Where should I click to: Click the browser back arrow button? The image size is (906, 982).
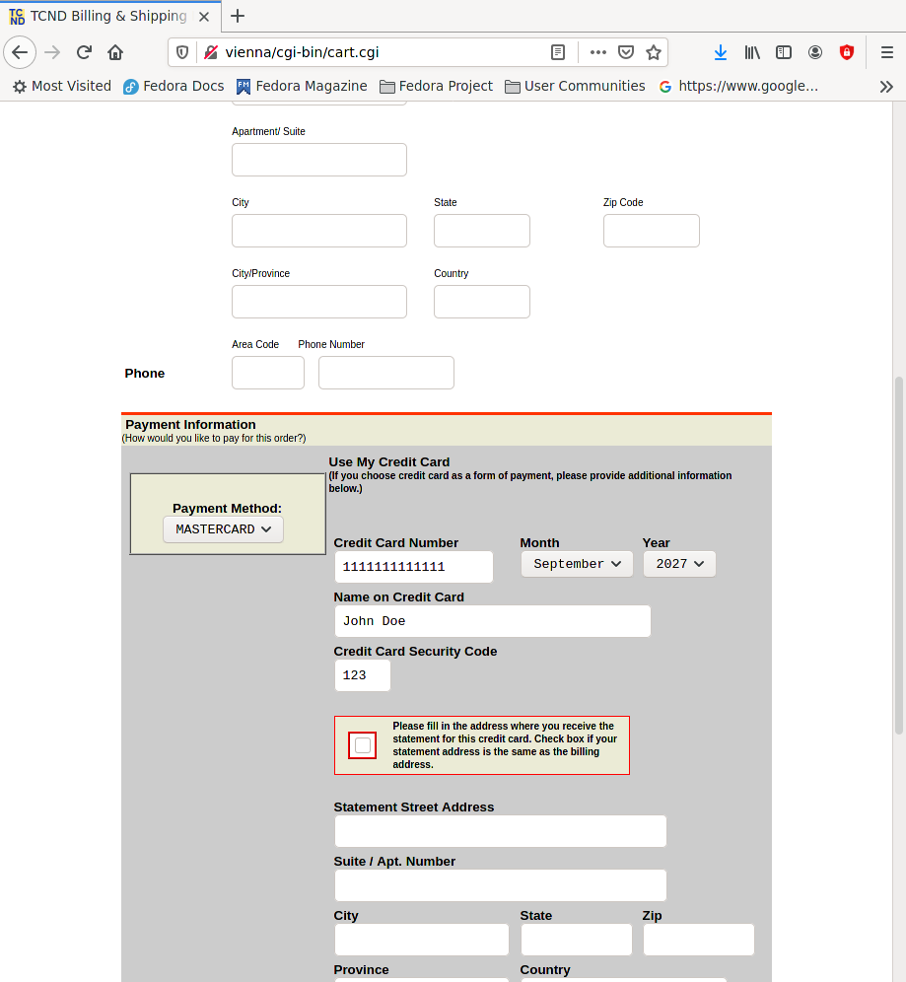pos(20,52)
